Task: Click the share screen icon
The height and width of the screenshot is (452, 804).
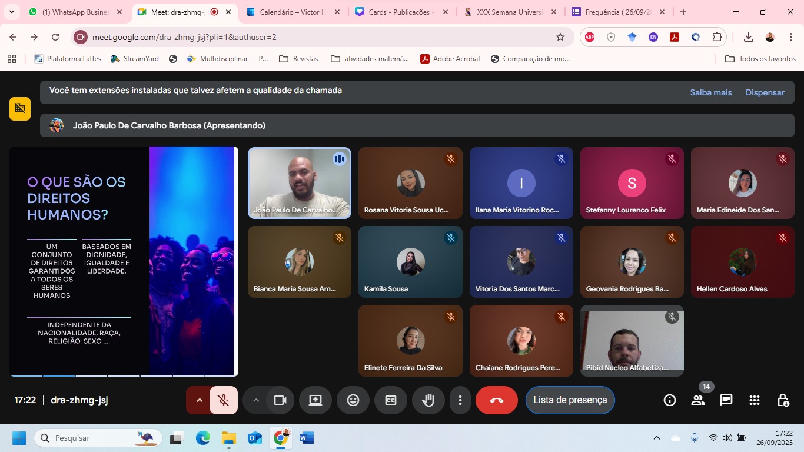Action: 315,400
